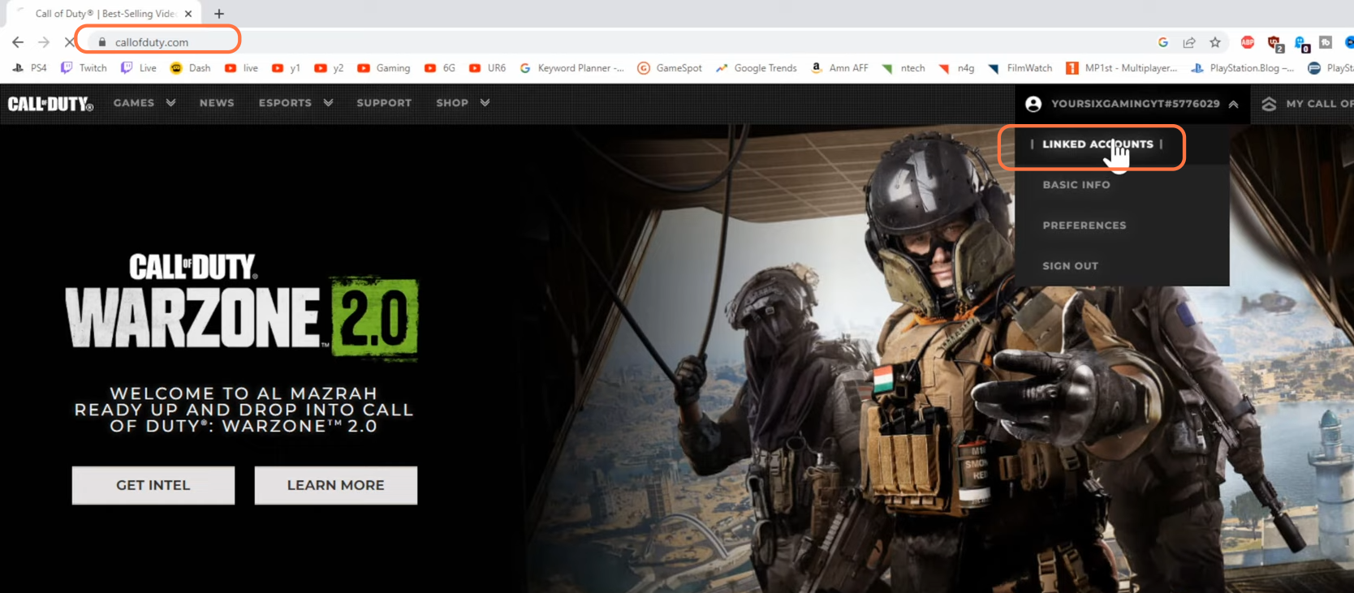Select BASIC INFO from account menu
This screenshot has width=1354, height=593.
tap(1076, 185)
